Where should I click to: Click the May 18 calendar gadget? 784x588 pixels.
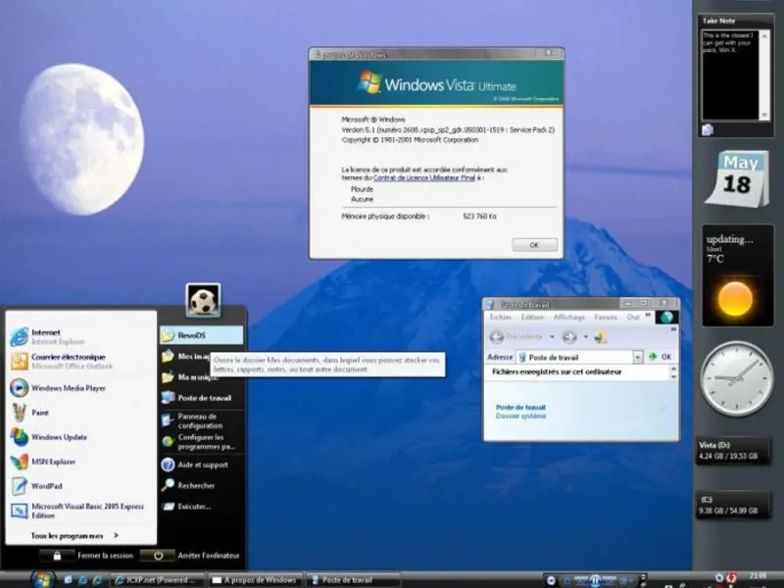[x=737, y=178]
